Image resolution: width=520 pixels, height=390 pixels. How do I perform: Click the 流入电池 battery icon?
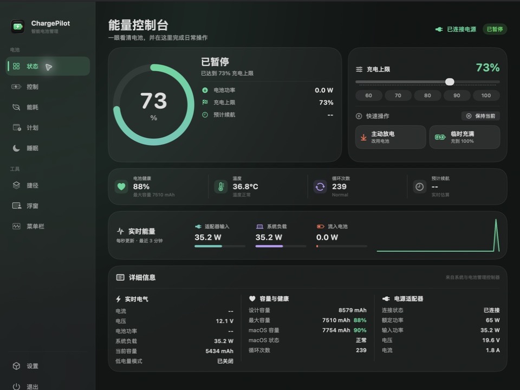coord(320,226)
